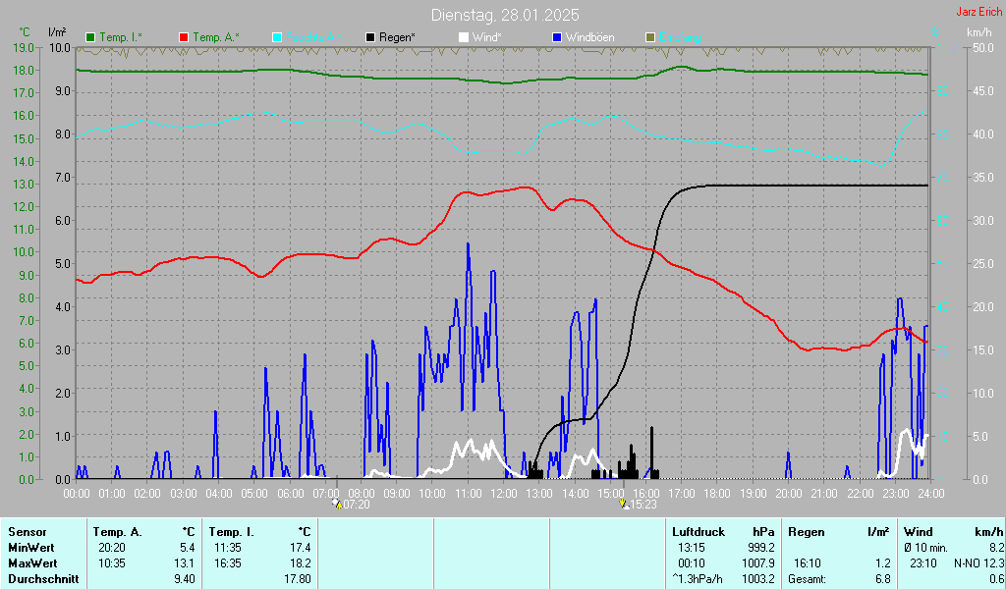This screenshot has height=589, width=1006.
Task: Click the maximum outdoor temperature value '13.1'
Action: [185, 563]
